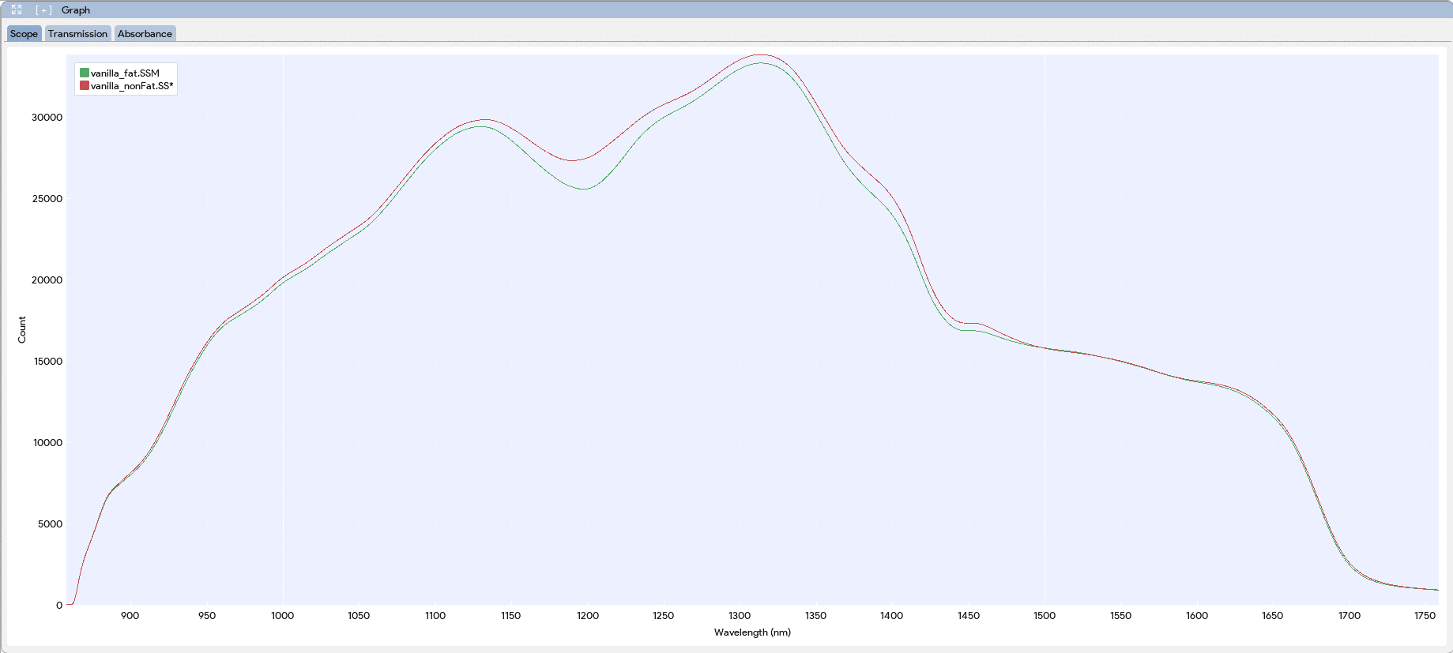Click the 1400 tick on the wavelength axis
The width and height of the screenshot is (1453, 653).
coord(892,616)
